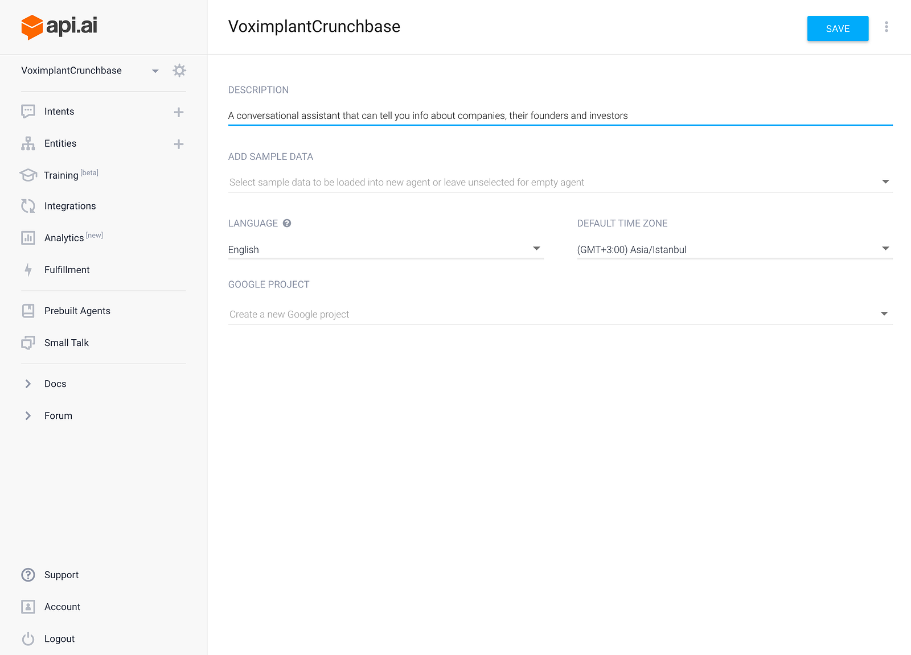911x655 pixels.
Task: Open the Add Sample Data dropdown
Action: pyautogui.click(x=560, y=182)
